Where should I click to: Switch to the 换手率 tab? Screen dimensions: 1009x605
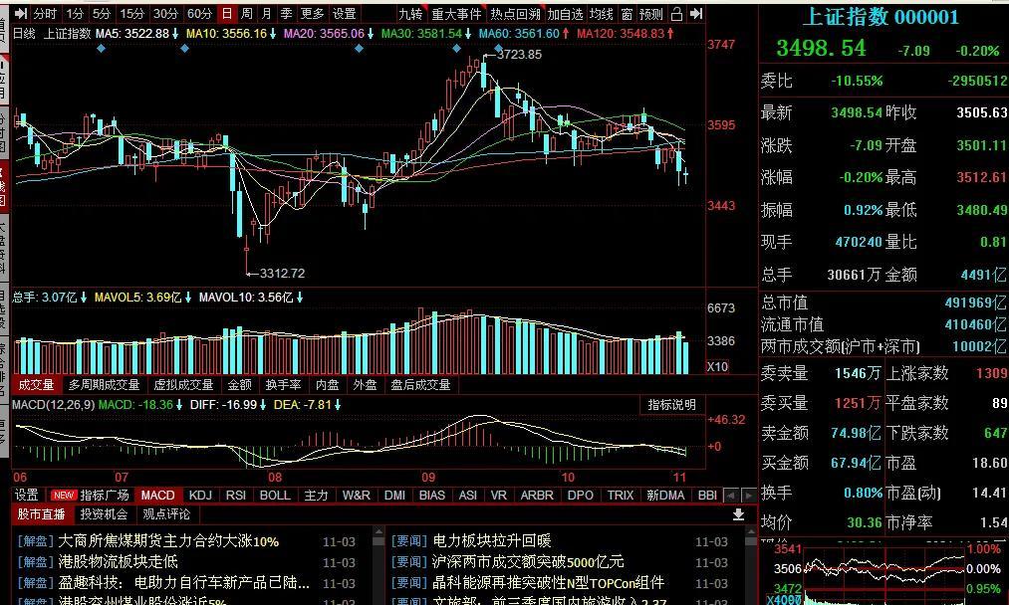283,385
